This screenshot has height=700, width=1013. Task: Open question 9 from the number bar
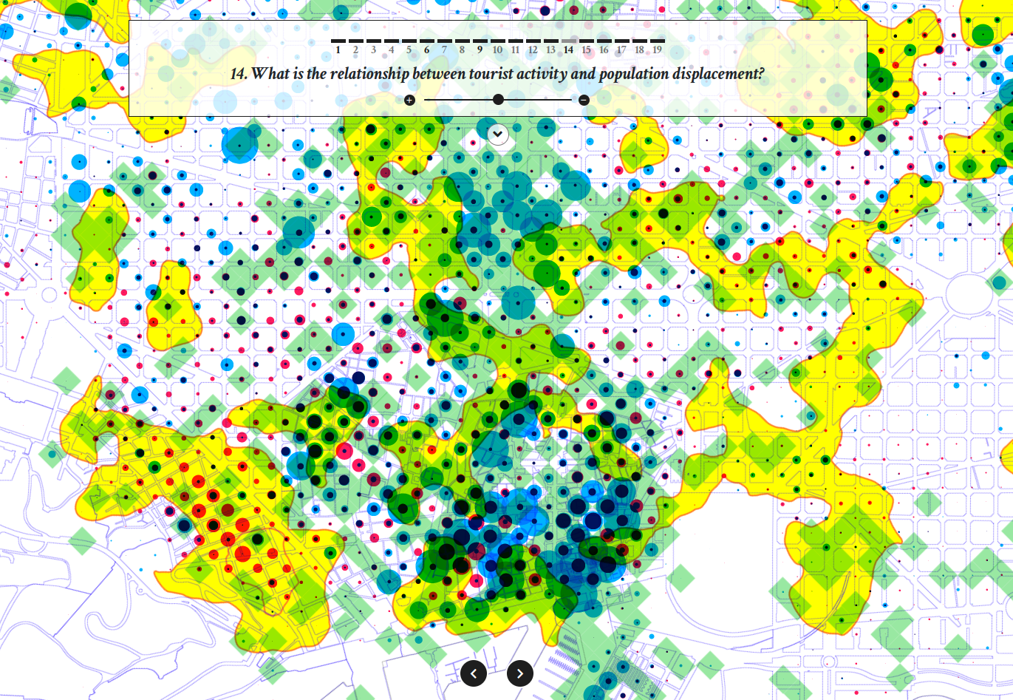(480, 48)
